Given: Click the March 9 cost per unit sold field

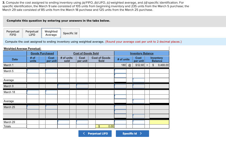Looking at the screenshot, I should click(82, 86).
